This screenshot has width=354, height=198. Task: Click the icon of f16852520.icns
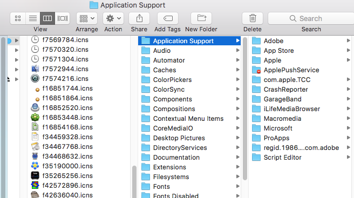click(35, 108)
